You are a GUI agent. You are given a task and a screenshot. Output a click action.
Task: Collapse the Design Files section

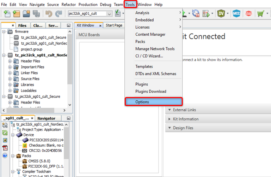(x=170, y=128)
